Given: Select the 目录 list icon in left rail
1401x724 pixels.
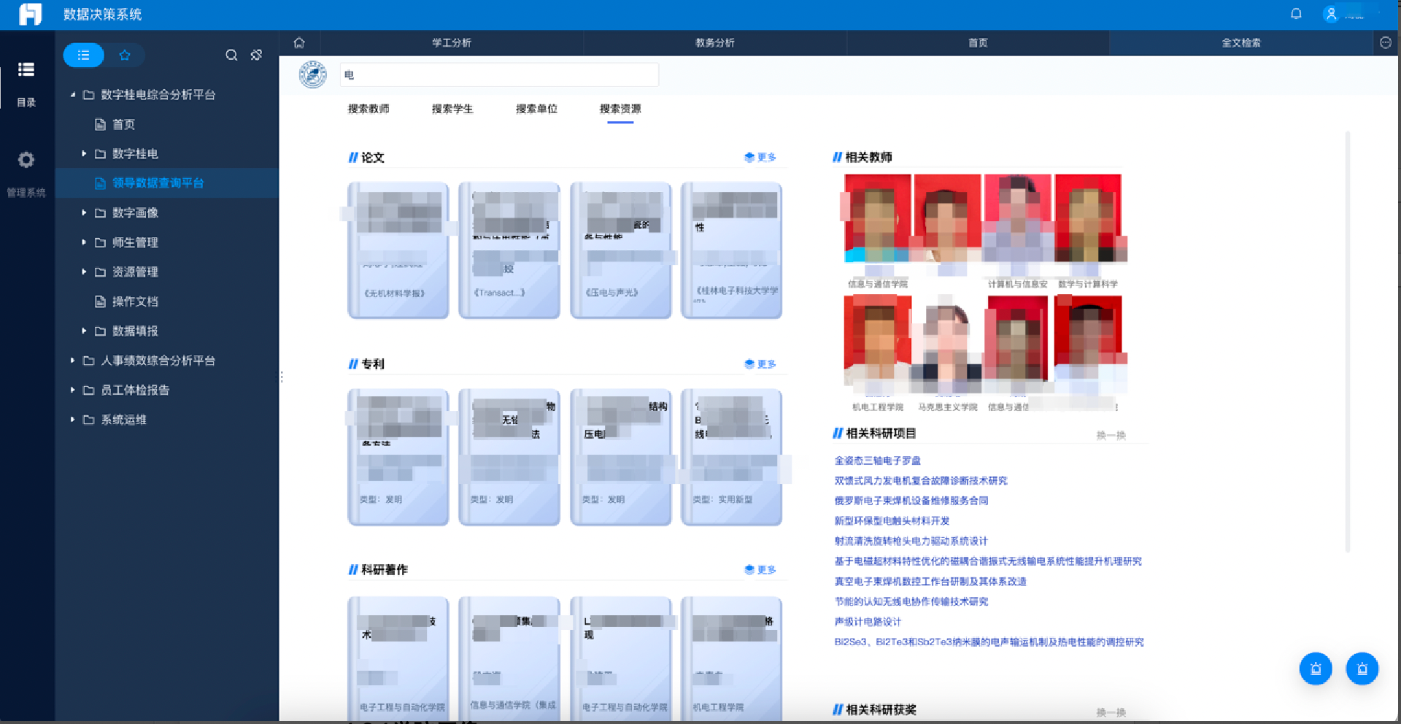Looking at the screenshot, I should pyautogui.click(x=26, y=70).
